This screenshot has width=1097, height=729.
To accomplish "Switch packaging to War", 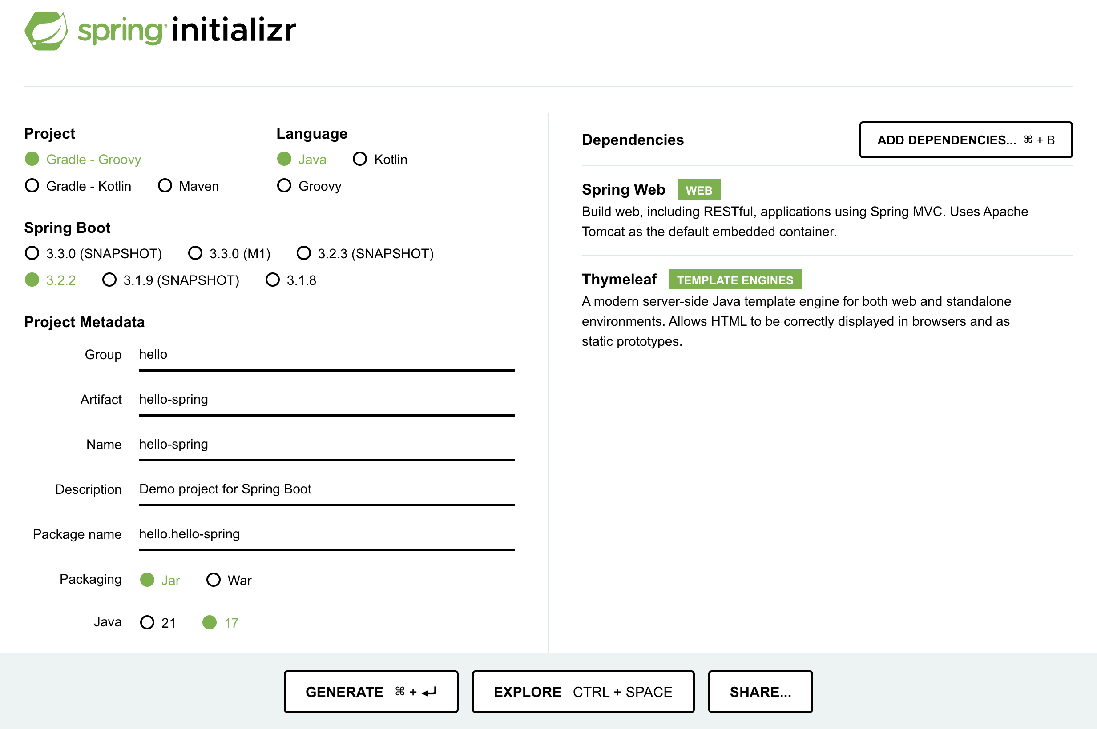I will (x=214, y=580).
